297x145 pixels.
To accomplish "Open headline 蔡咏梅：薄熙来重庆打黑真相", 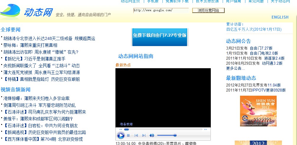I will pos(30,45).
